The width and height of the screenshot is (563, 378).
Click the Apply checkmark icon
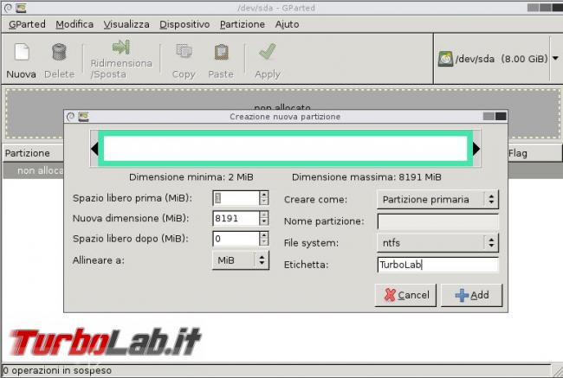click(x=268, y=51)
